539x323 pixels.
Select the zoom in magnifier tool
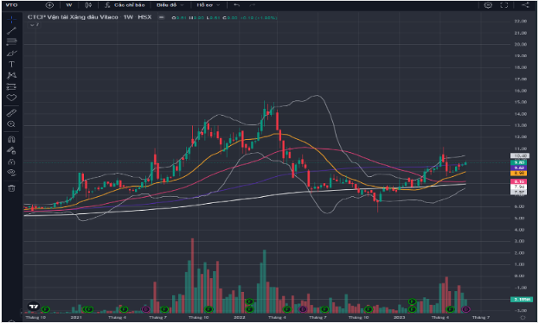(x=12, y=124)
